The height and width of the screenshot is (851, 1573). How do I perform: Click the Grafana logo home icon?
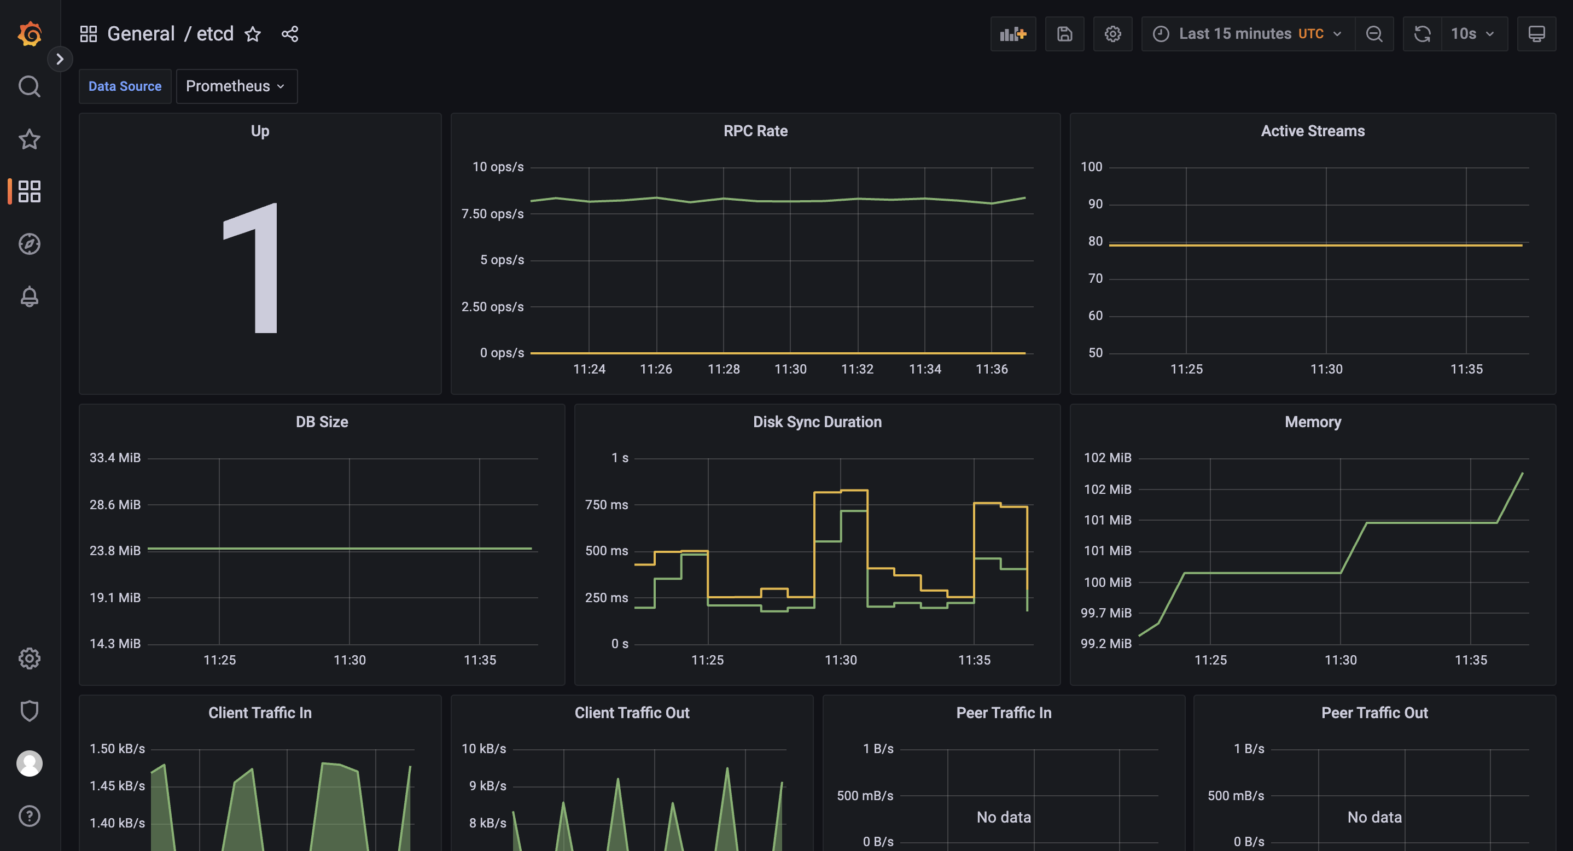click(30, 33)
